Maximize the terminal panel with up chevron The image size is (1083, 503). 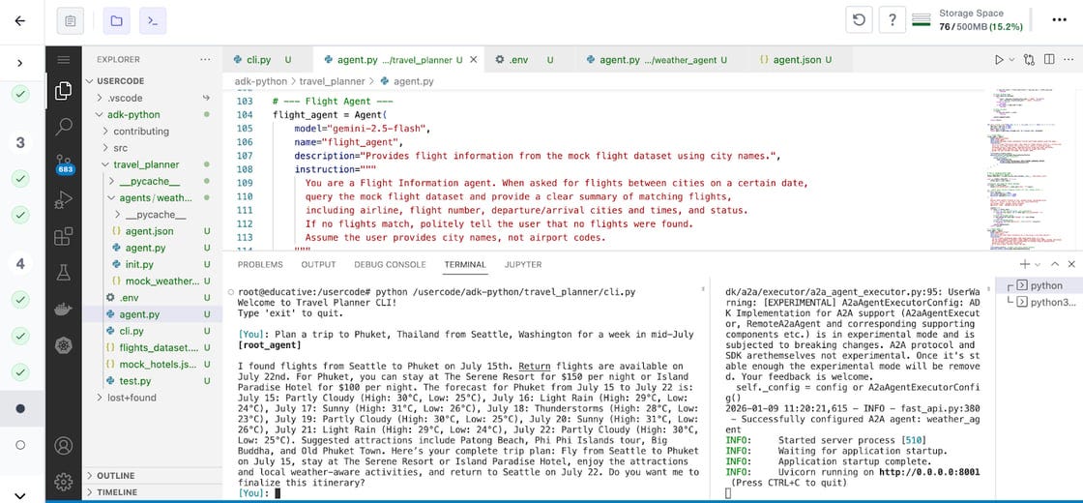click(1055, 265)
